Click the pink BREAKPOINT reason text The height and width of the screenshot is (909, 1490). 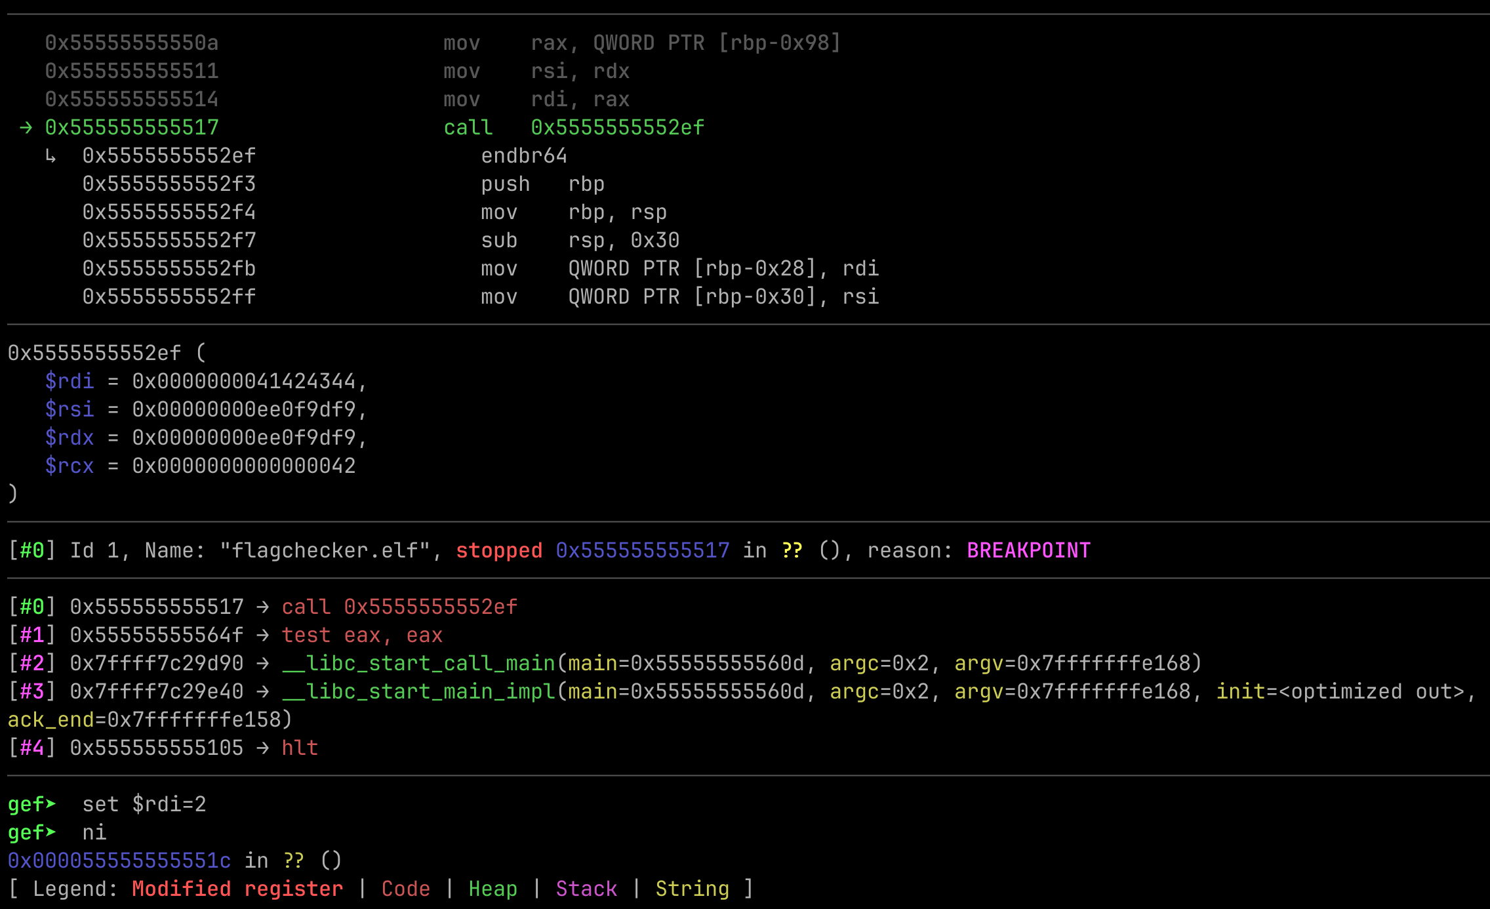[x=1028, y=550]
